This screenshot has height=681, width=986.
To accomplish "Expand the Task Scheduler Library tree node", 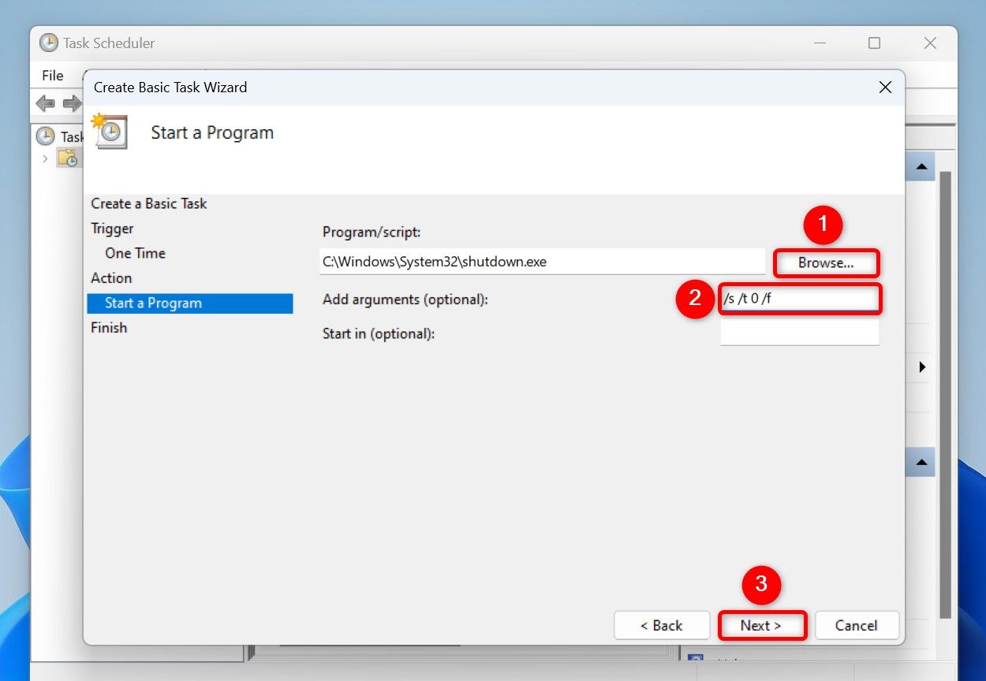I will (45, 158).
